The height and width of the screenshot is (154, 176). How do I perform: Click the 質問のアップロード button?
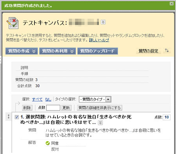pyautogui.click(x=98, y=51)
